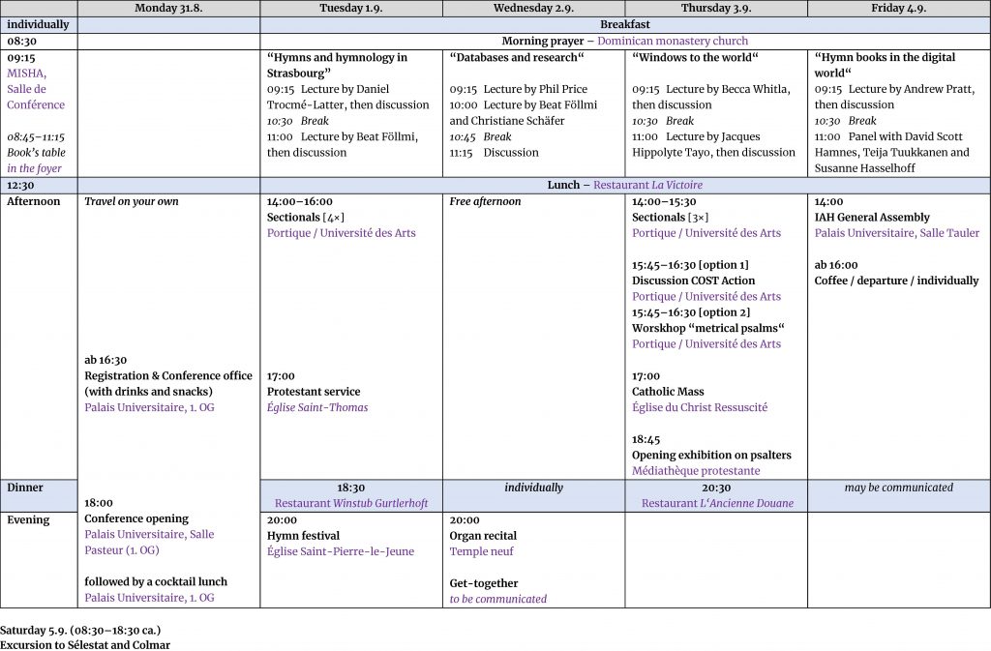Viewport: 991px width, 651px height.
Task: Click the Excursion to Sélestat and Colmar text
Action: tap(85, 644)
